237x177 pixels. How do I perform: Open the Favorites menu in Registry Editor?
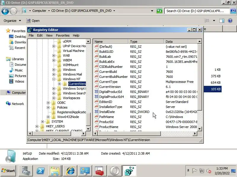click(x=63, y=35)
